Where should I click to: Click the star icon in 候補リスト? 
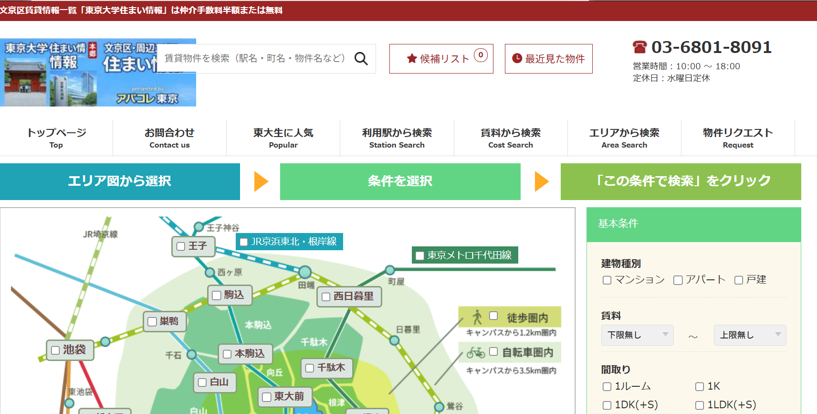[x=412, y=59]
